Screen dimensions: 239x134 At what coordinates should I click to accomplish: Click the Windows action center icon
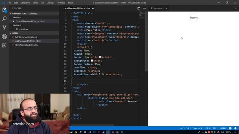pos(235,132)
